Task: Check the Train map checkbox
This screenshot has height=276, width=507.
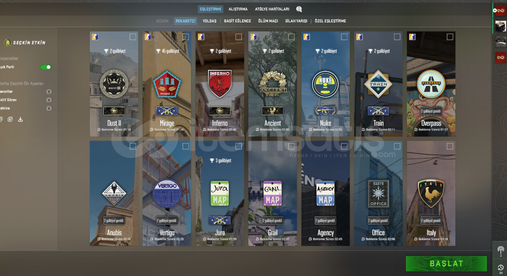Action: (397, 37)
